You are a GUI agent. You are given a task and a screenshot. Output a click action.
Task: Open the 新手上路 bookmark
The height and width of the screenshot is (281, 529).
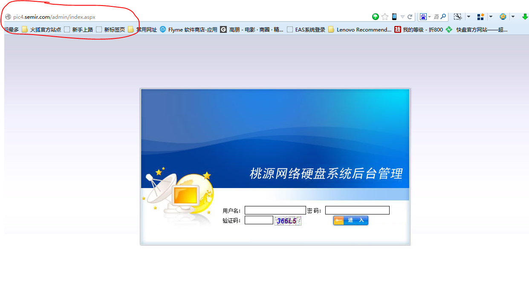tap(78, 29)
